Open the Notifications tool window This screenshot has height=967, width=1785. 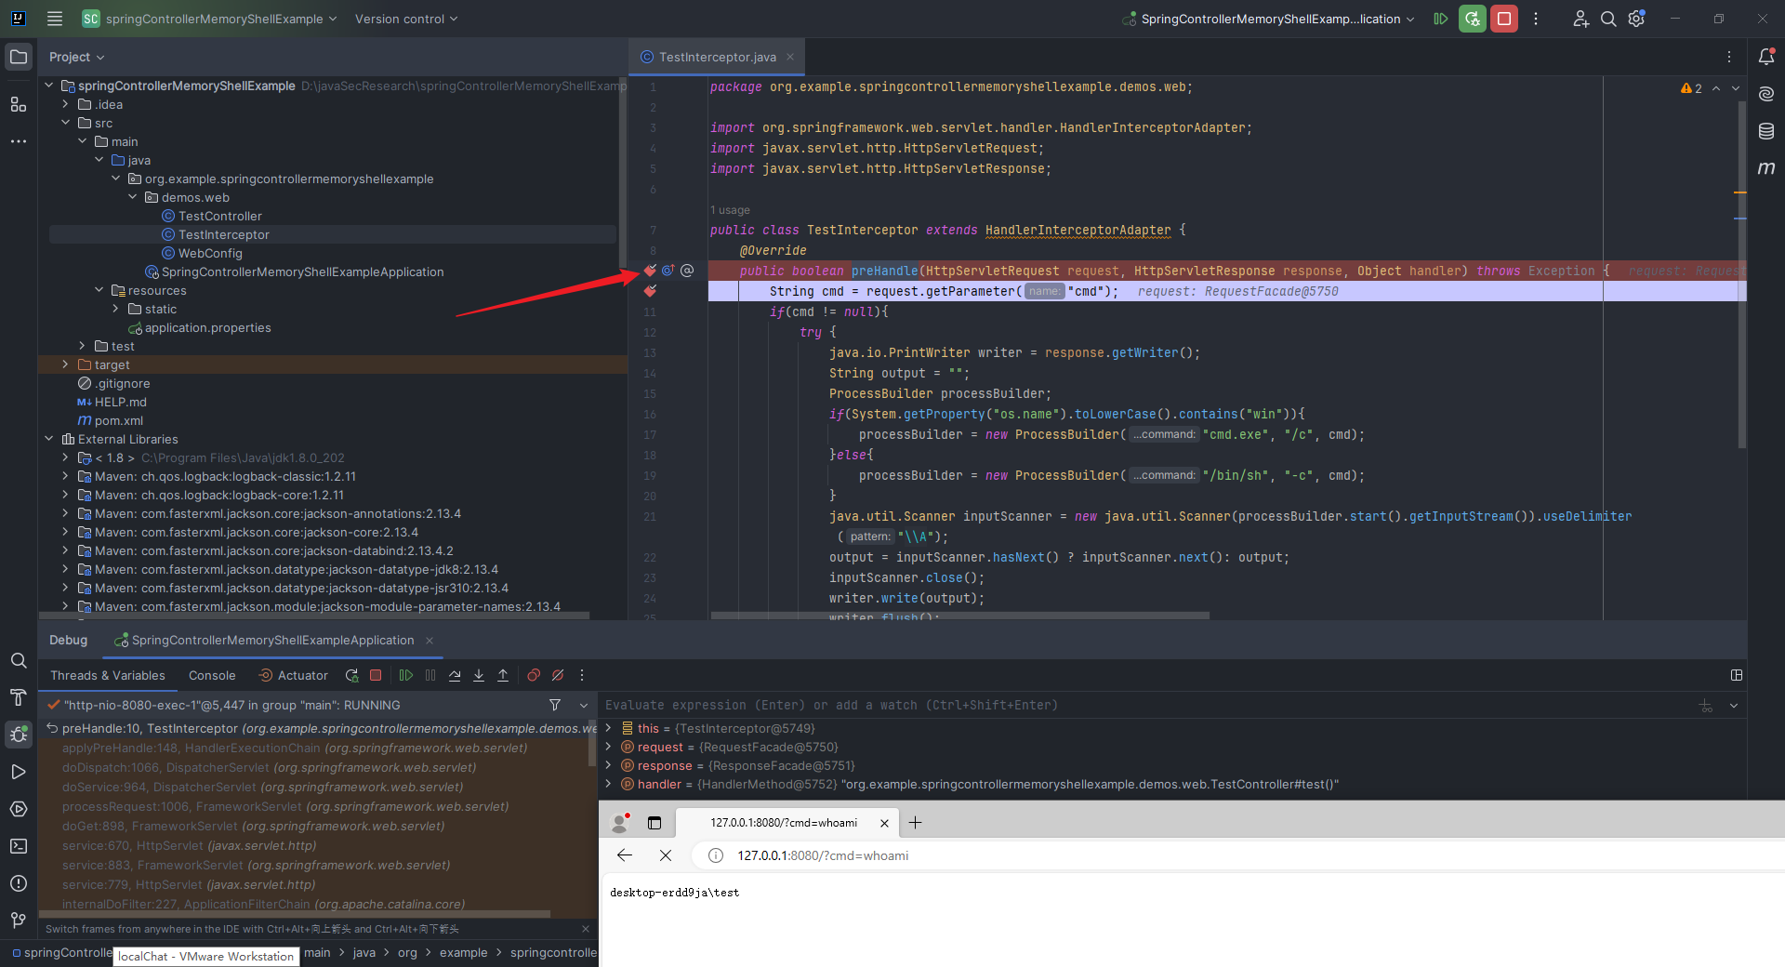1766,57
